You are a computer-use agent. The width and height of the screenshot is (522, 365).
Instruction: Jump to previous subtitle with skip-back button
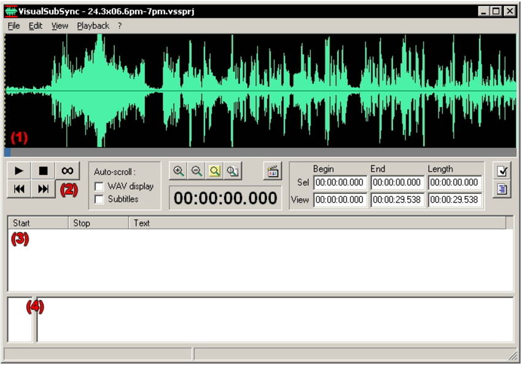(x=19, y=189)
